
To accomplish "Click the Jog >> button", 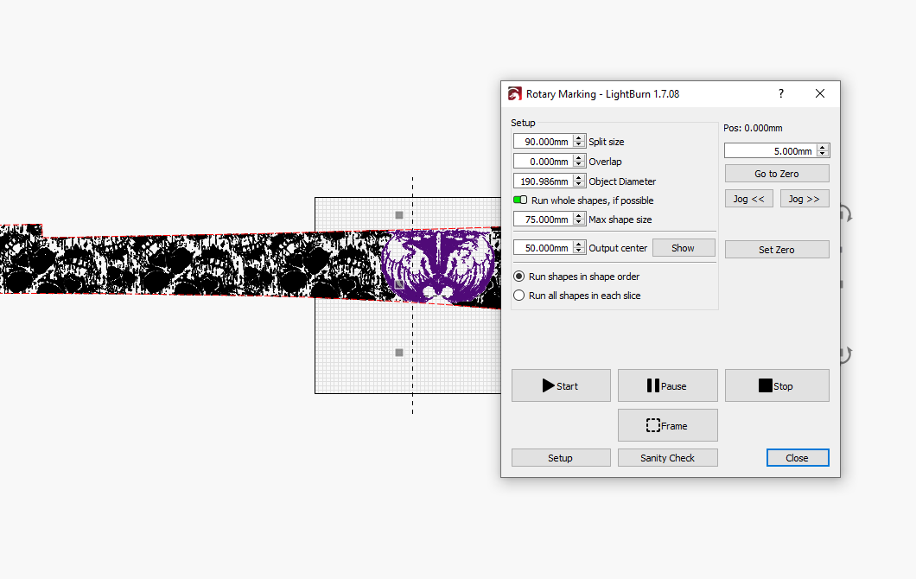I will [805, 199].
